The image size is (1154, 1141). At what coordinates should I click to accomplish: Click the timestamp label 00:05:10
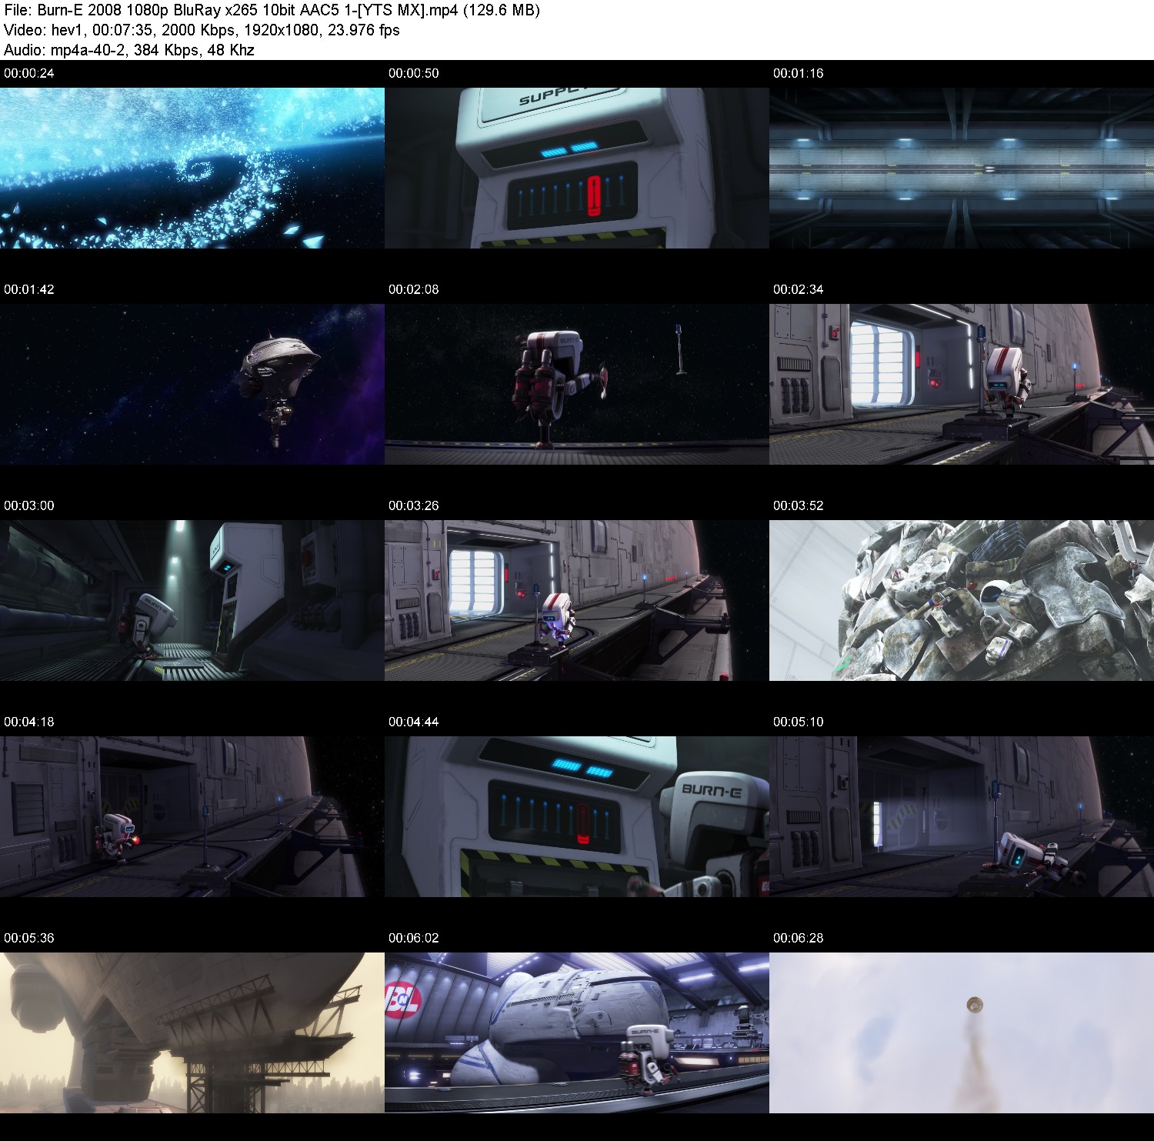[799, 722]
